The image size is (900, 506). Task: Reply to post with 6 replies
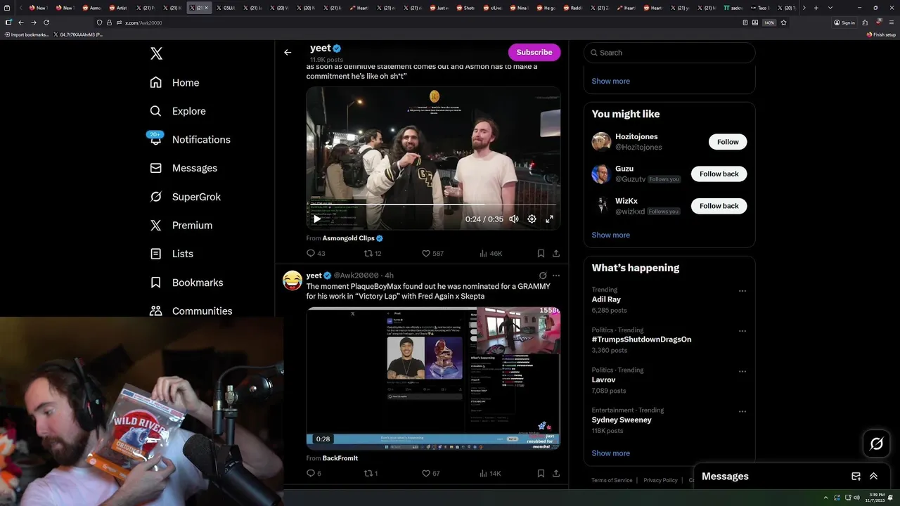point(314,473)
